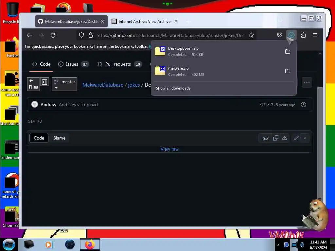This screenshot has width=335, height=251.
Task: Open the black box taskbar icon
Action: click(29, 244)
